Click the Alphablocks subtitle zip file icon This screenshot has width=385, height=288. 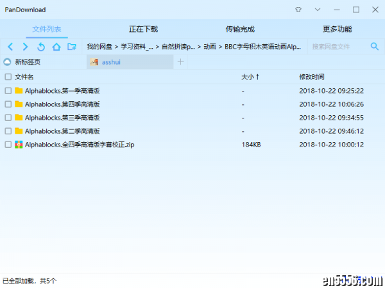19,145
